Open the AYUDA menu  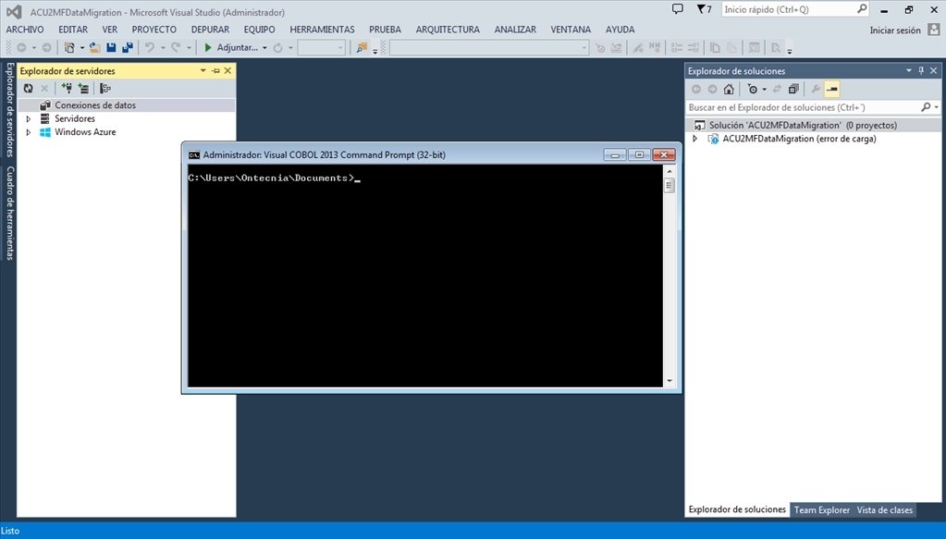pos(620,30)
